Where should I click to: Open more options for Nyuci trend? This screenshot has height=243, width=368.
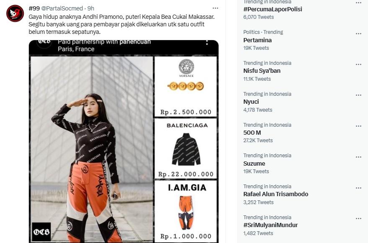358,95
